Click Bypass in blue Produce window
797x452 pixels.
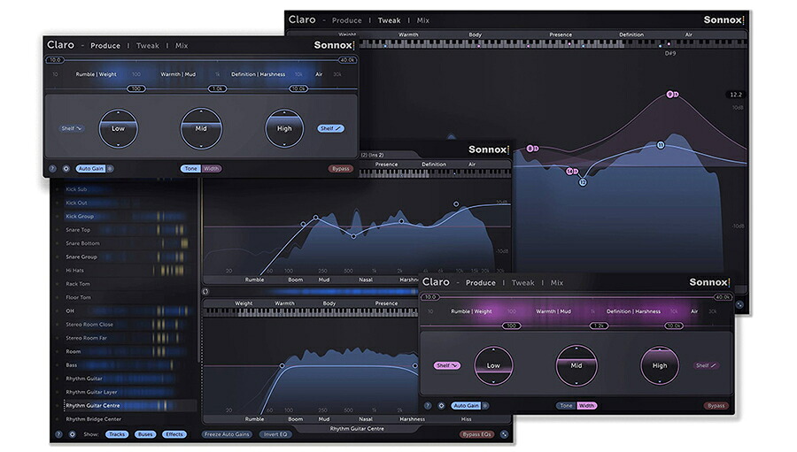341,169
